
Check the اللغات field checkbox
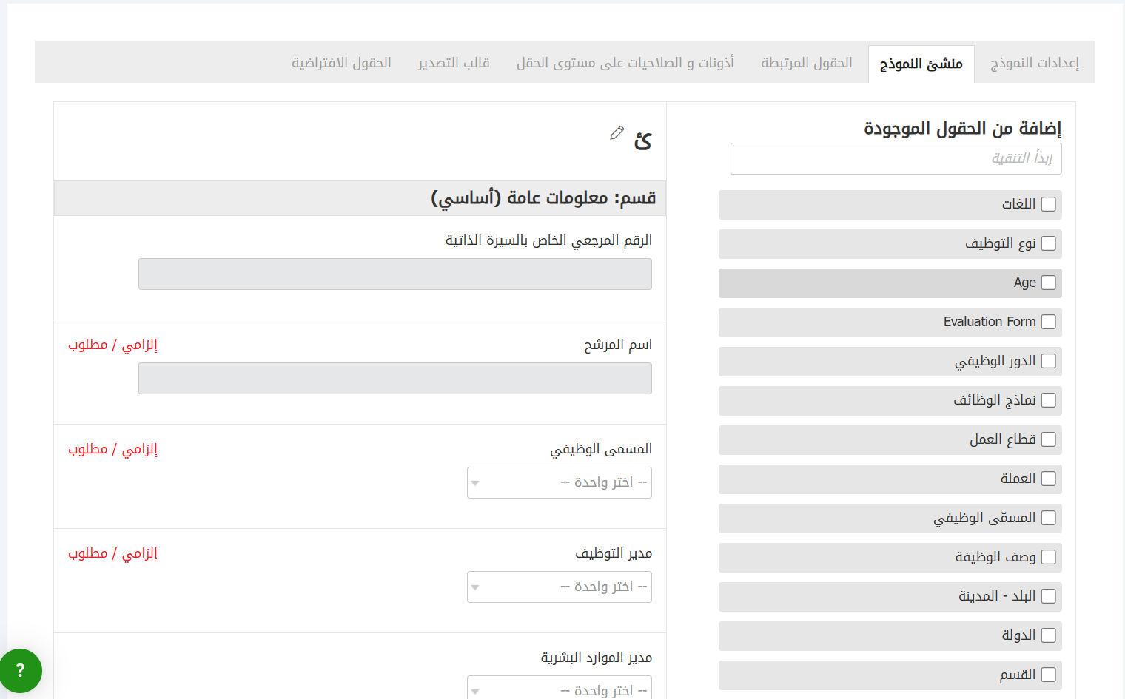[1048, 204]
